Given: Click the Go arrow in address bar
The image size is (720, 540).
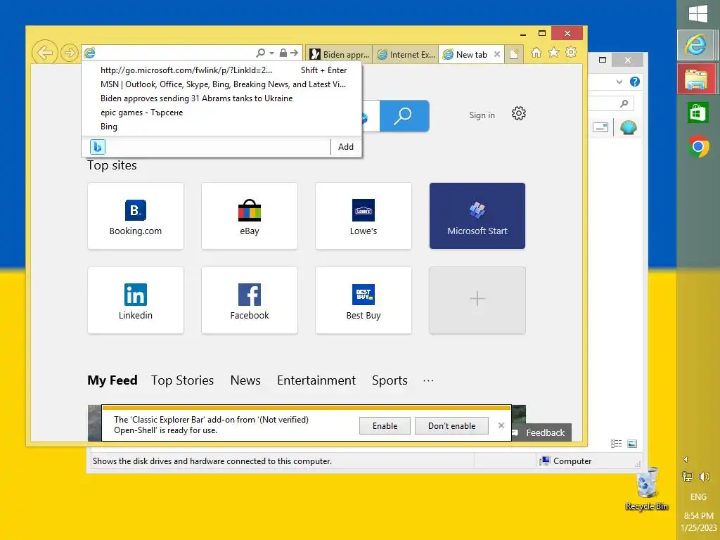Looking at the screenshot, I should [295, 53].
